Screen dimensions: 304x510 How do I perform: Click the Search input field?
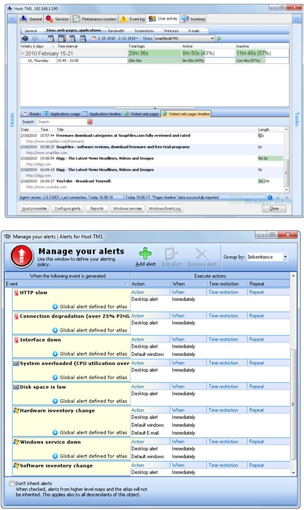tap(61, 122)
